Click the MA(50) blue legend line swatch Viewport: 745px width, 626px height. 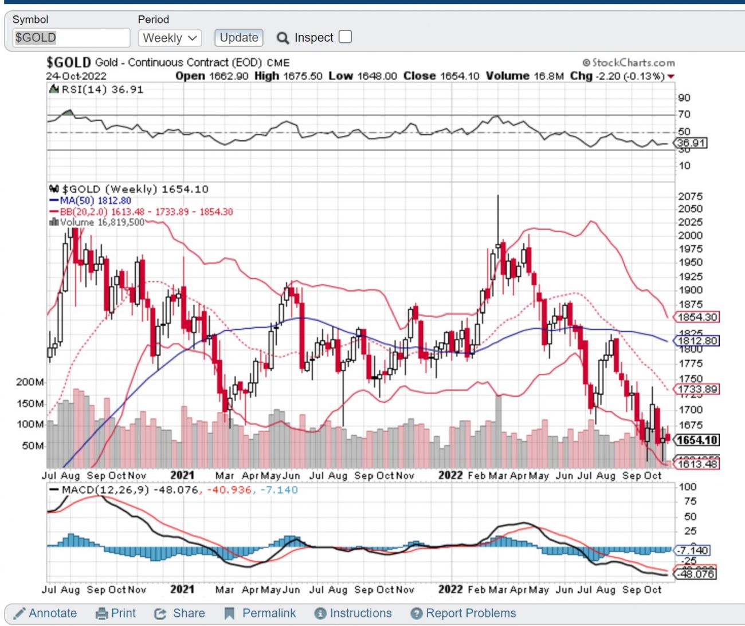pyautogui.click(x=54, y=201)
